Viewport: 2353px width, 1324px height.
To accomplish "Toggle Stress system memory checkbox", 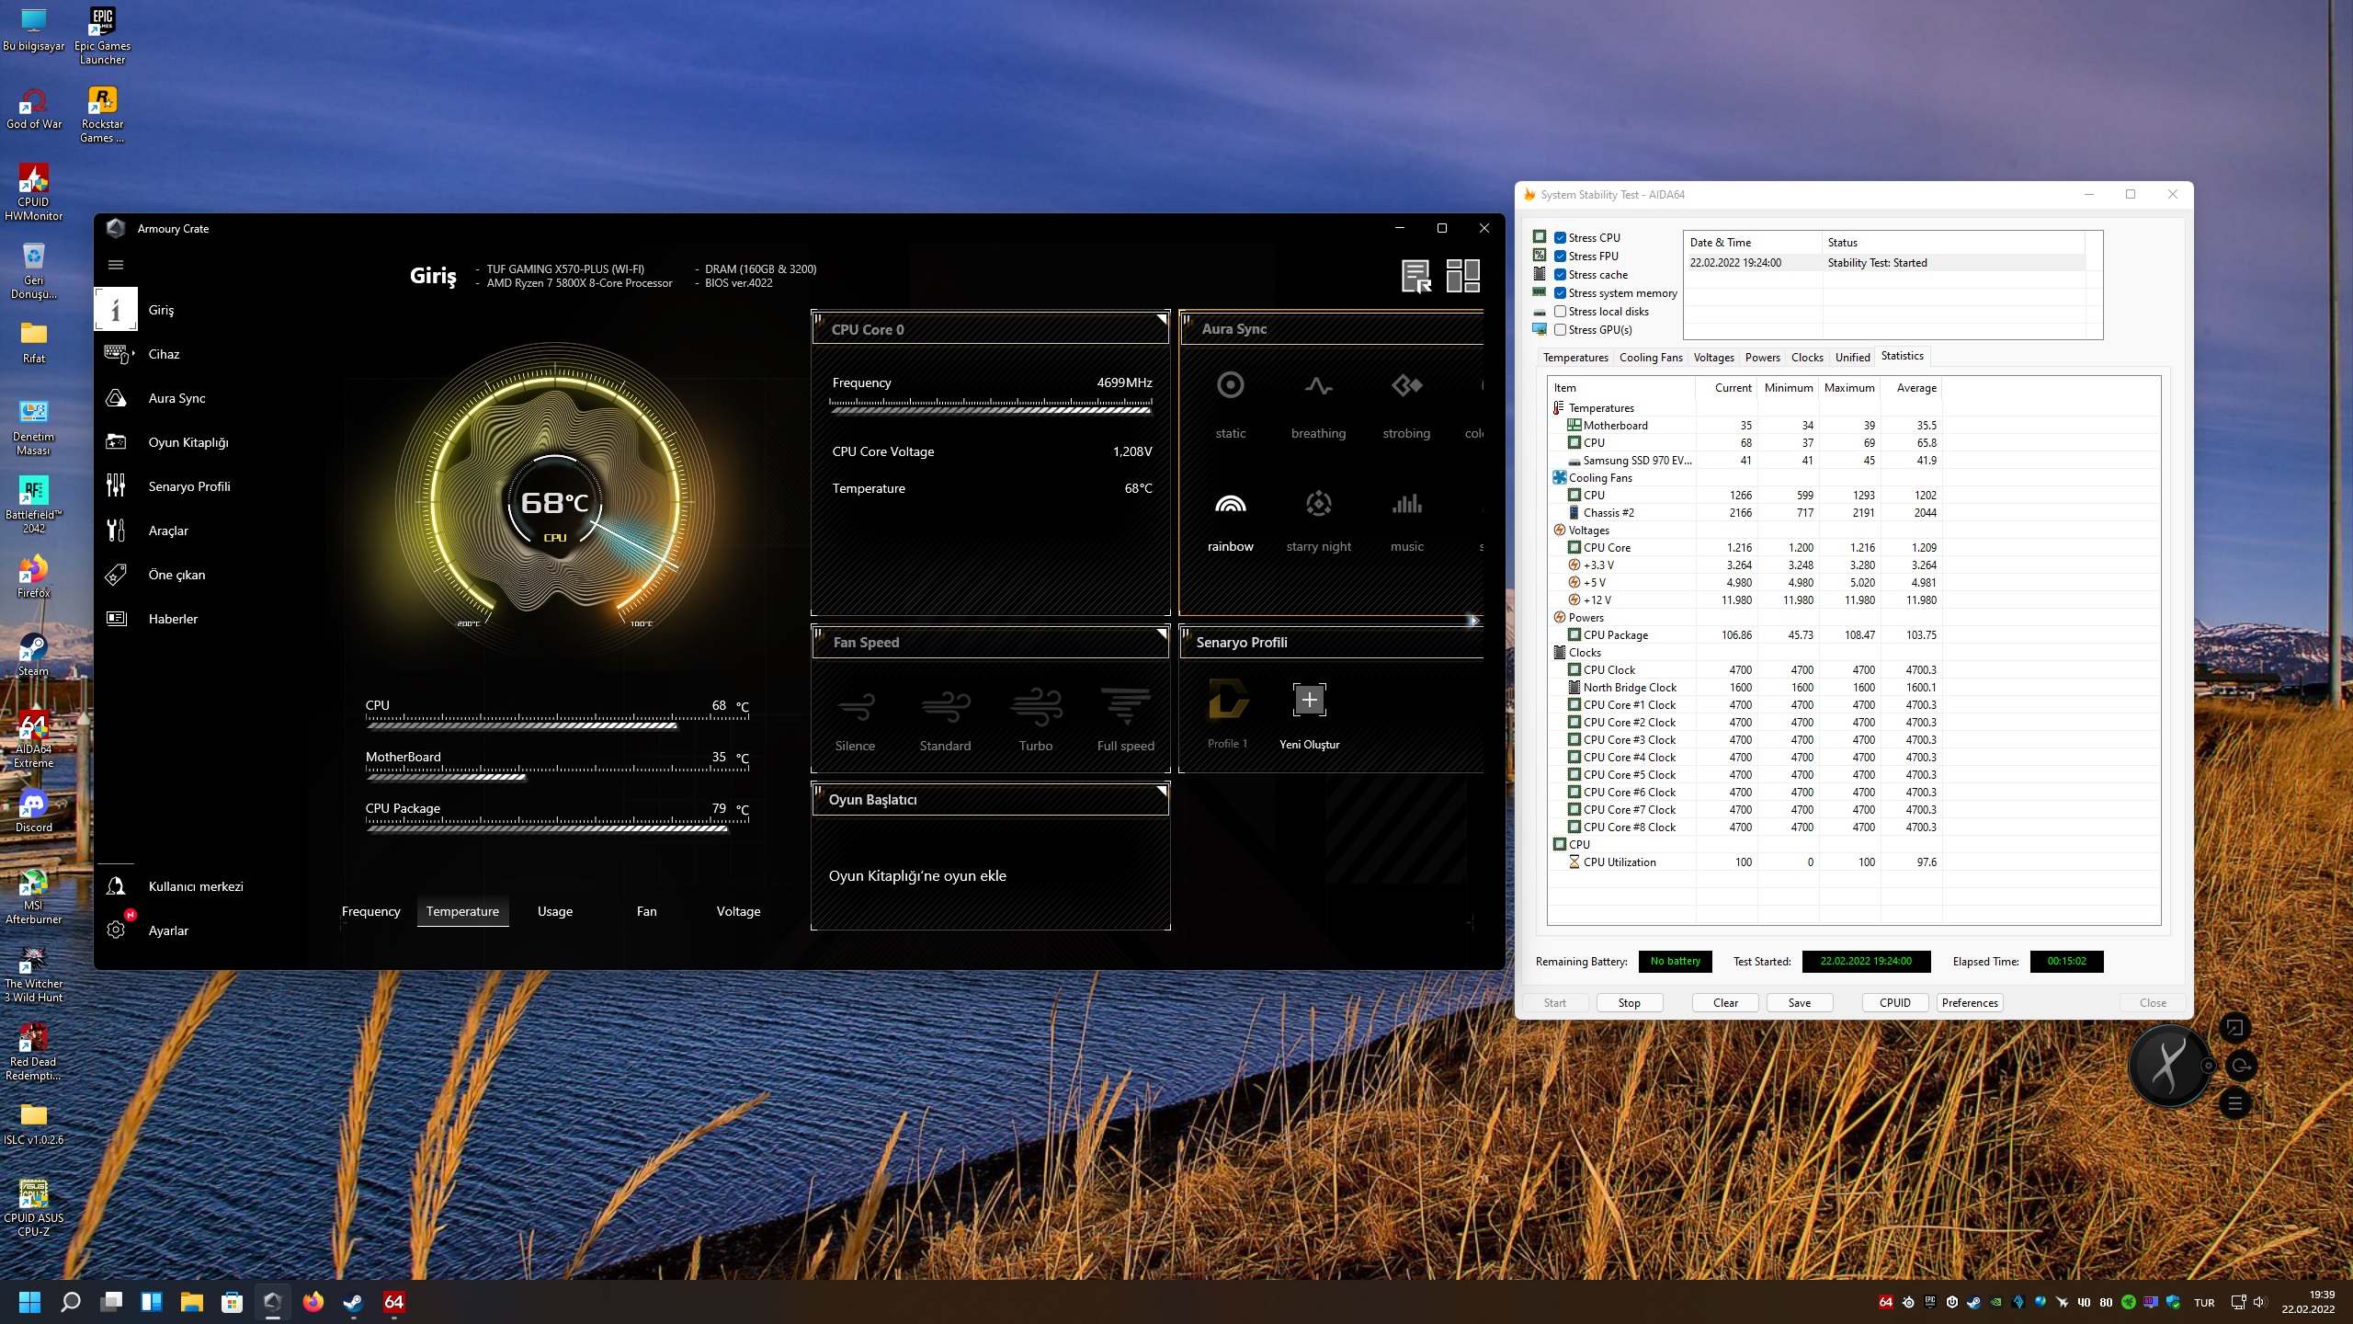I will click(x=1560, y=293).
